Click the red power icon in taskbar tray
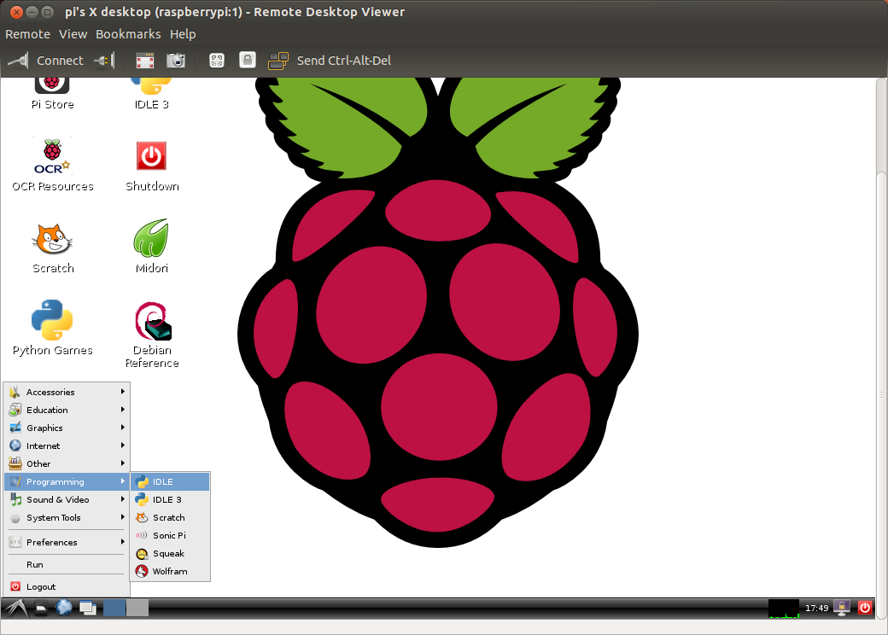888x635 pixels. pos(865,609)
